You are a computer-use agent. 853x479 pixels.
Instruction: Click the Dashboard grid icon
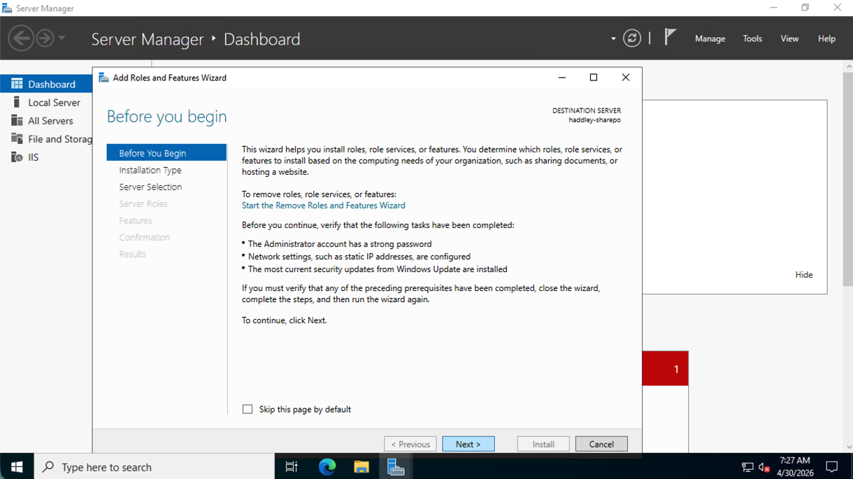tap(17, 84)
